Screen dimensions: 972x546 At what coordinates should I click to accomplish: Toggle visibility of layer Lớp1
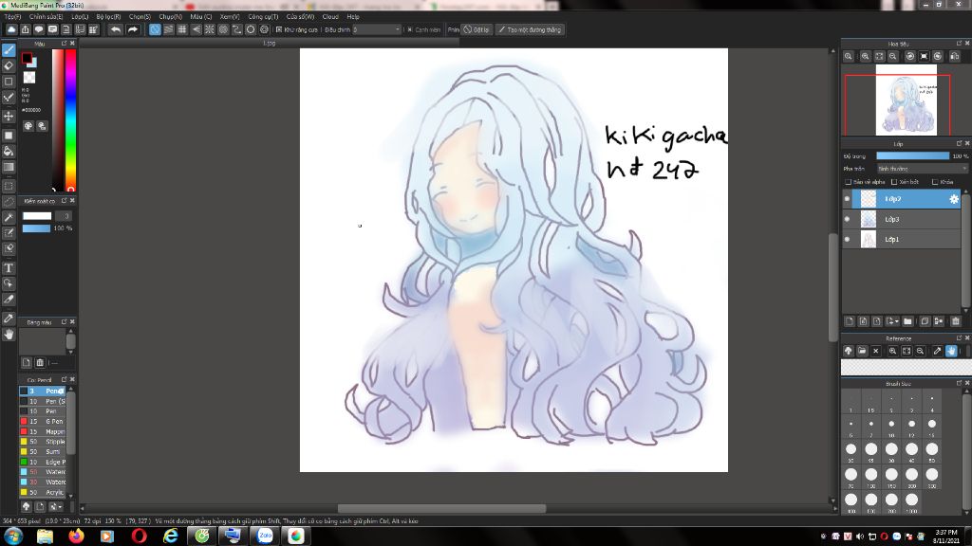point(848,239)
